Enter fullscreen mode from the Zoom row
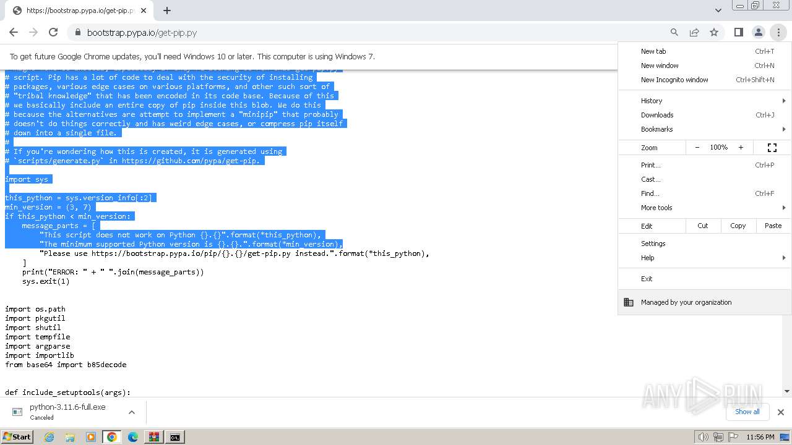Viewport: 792px width, 445px height. [x=772, y=148]
